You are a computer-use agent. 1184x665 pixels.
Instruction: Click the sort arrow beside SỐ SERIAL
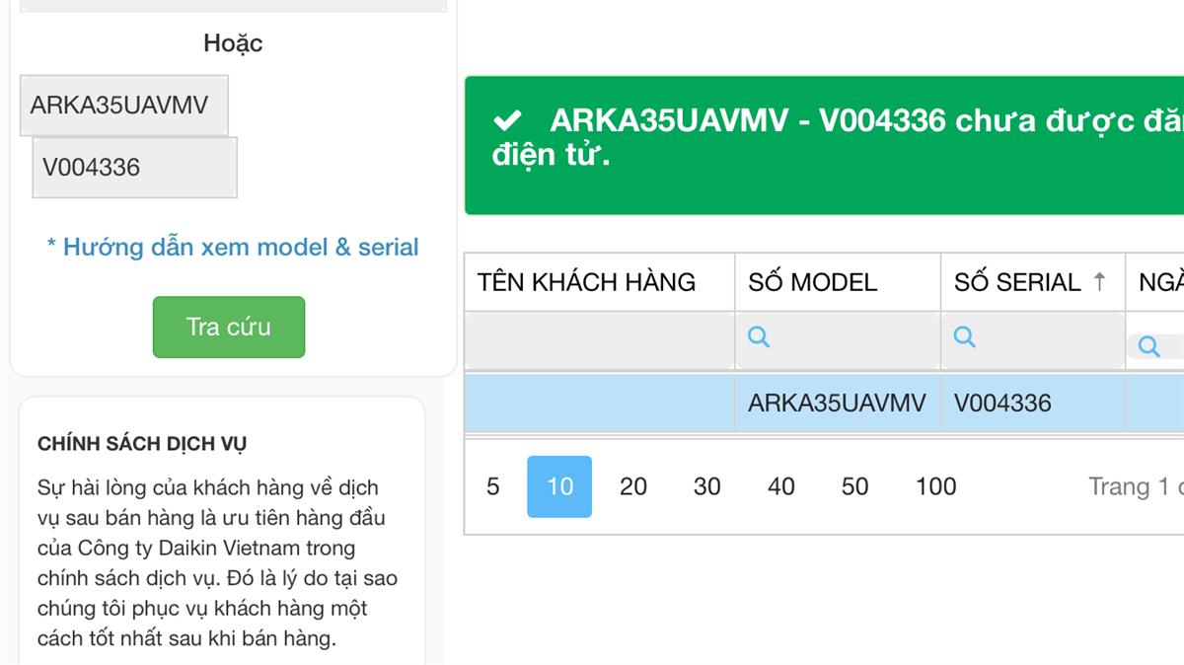[x=1099, y=282]
